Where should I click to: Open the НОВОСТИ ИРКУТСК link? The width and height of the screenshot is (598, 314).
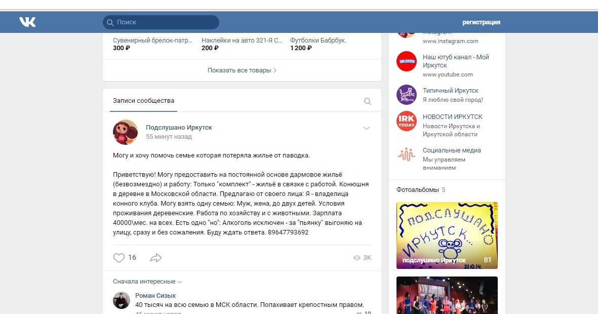click(452, 117)
